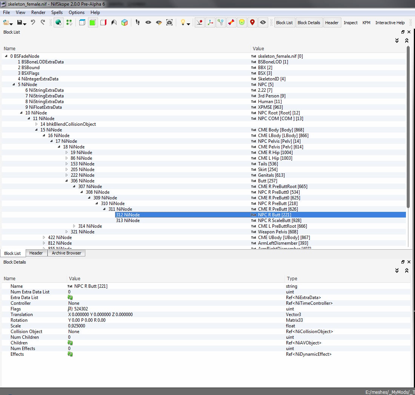Select the Block List bottom tab
The image size is (415, 395).
point(12,253)
